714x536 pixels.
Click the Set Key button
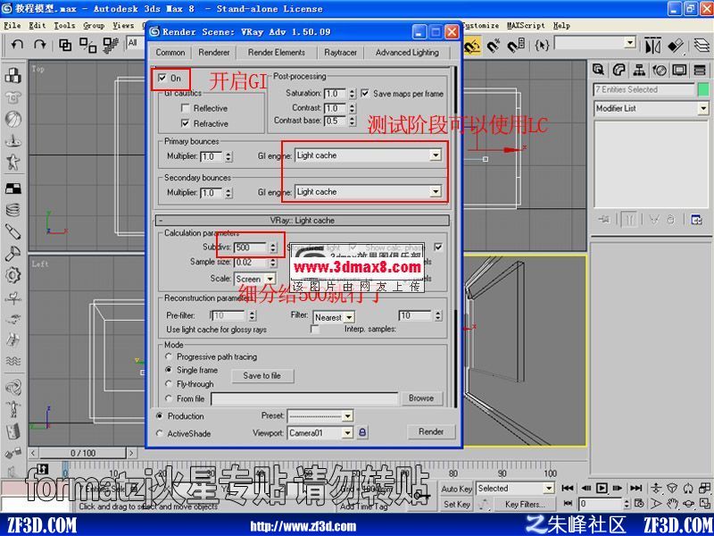pyautogui.click(x=457, y=504)
